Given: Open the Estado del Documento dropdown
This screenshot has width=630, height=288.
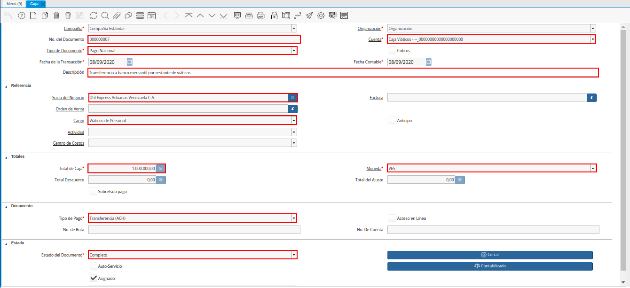Looking at the screenshot, I should point(294,255).
